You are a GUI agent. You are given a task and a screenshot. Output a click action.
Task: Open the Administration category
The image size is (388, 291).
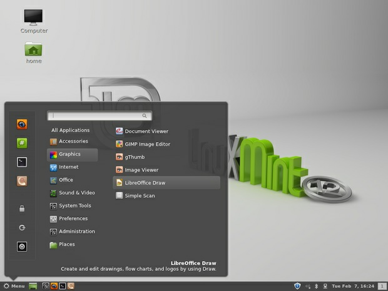coord(72,232)
